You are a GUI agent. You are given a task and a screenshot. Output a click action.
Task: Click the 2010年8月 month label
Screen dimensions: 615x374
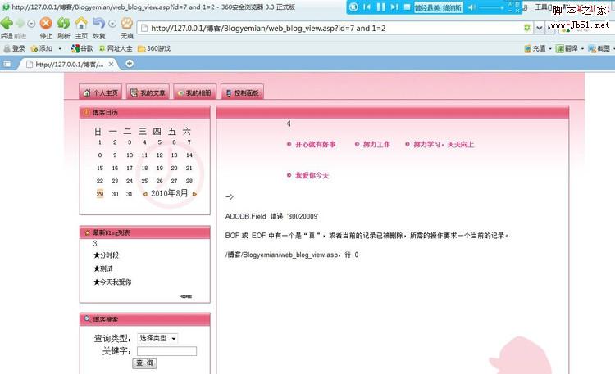pos(170,193)
